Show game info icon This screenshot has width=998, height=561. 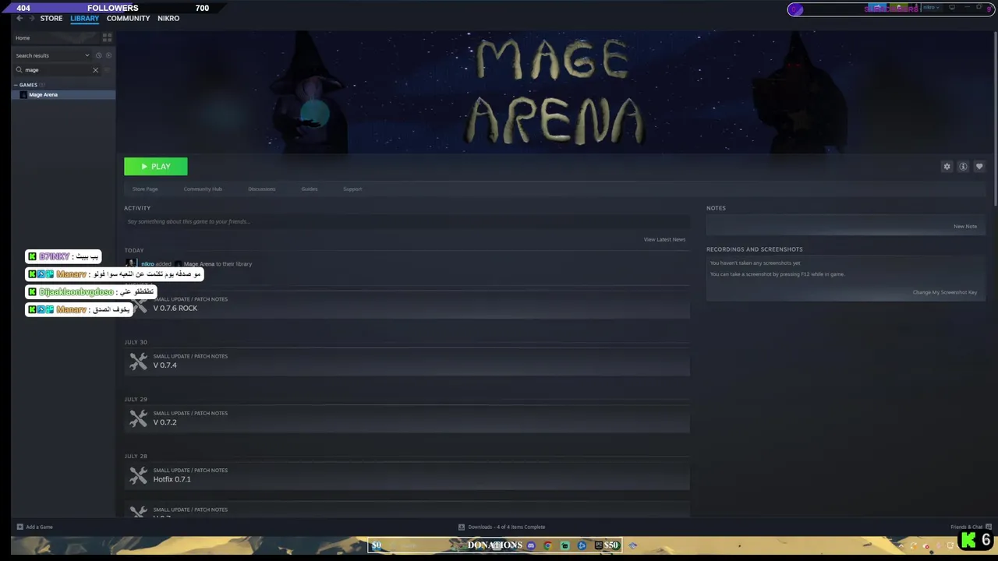[x=963, y=167]
